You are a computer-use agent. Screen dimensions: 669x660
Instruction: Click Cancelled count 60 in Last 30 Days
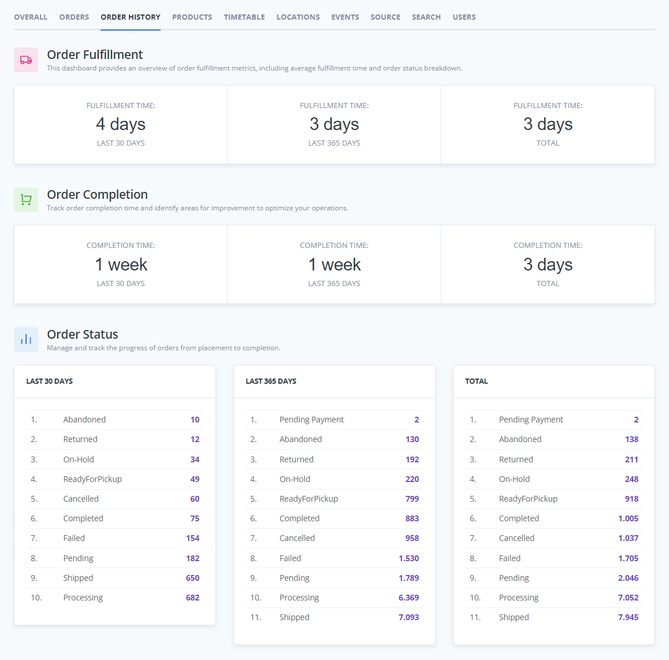coord(195,499)
